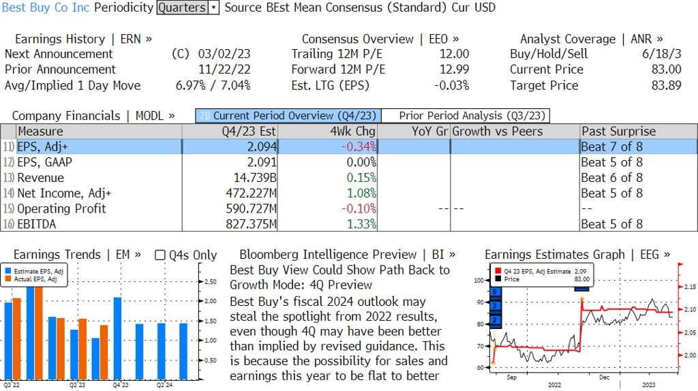698x391 pixels.
Task: Click Forward 12M P/E value 12.99
Action: coord(455,70)
